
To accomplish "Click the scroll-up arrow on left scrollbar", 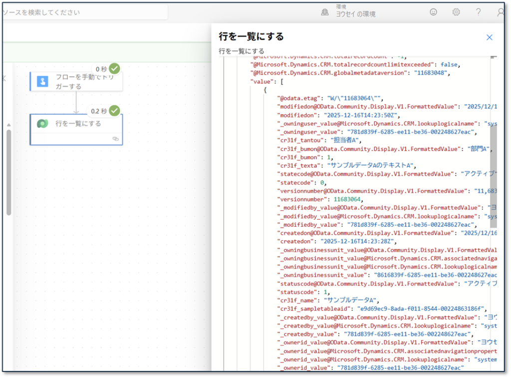I will [x=8, y=124].
